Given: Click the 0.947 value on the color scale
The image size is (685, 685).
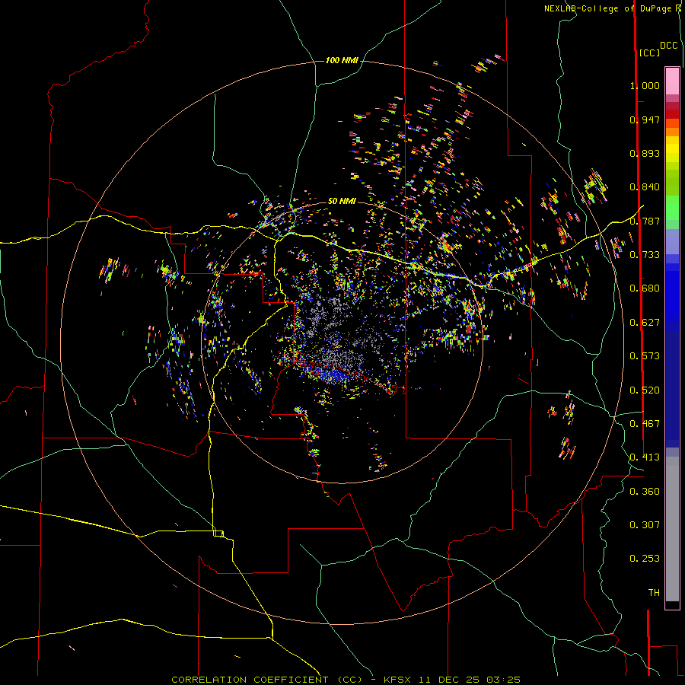Looking at the screenshot, I should pyautogui.click(x=645, y=119).
